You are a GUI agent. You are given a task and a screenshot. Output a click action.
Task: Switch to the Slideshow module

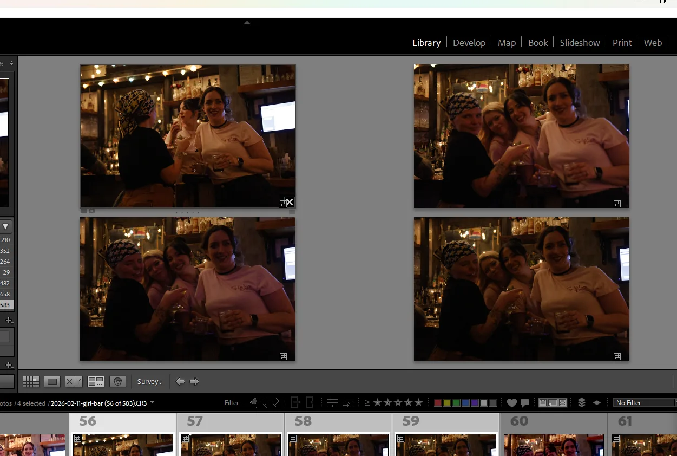pos(580,43)
